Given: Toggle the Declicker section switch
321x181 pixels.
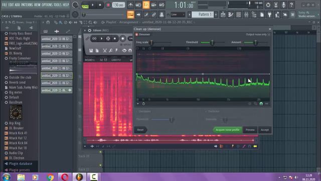Looking at the screenshot, I should (206, 112).
